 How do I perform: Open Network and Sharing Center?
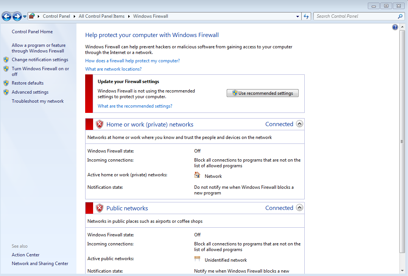tap(40, 264)
